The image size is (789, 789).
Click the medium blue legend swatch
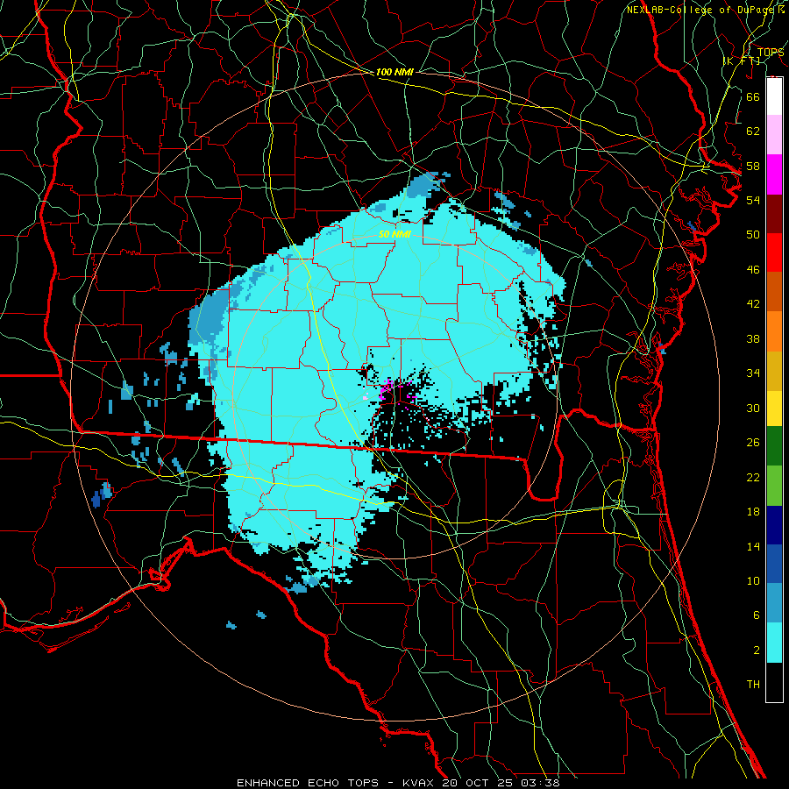point(774,564)
